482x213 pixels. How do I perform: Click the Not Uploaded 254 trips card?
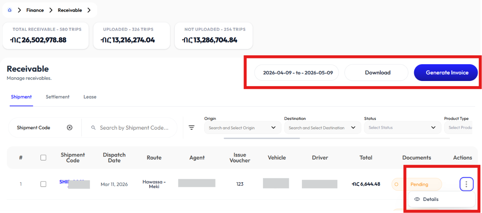coord(214,36)
